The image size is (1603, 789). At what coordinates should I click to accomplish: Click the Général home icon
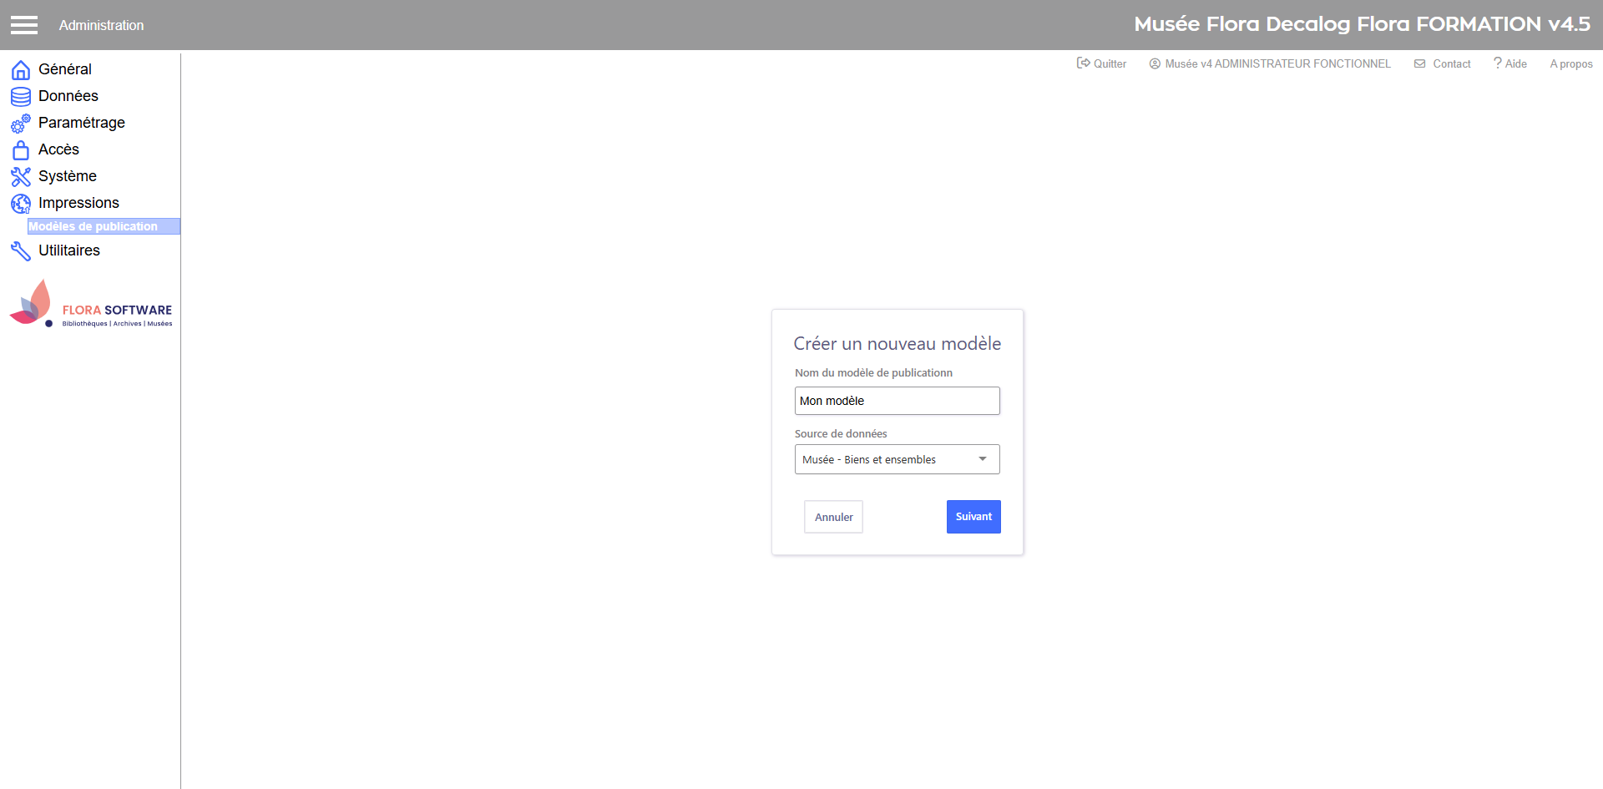point(21,70)
